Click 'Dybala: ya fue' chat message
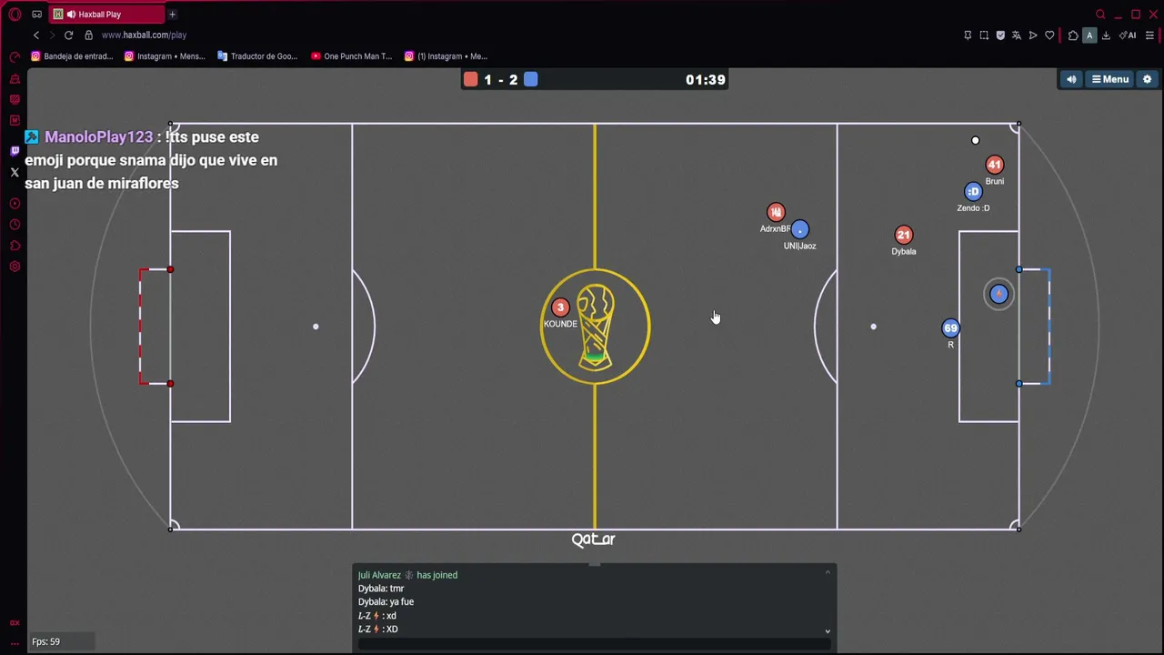This screenshot has height=655, width=1164. click(x=386, y=601)
